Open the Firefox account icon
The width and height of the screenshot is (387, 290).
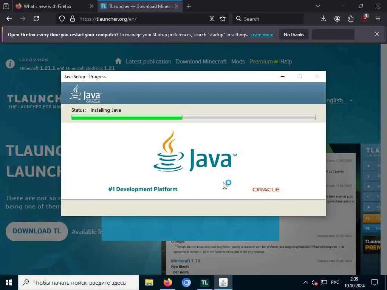click(x=337, y=19)
